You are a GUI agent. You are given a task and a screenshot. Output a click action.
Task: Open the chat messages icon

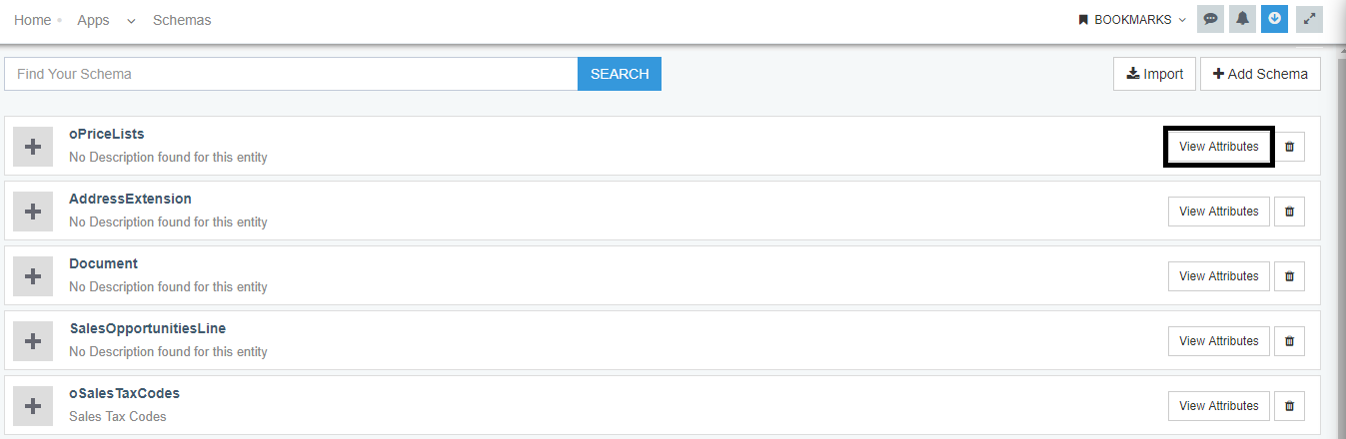(1210, 19)
